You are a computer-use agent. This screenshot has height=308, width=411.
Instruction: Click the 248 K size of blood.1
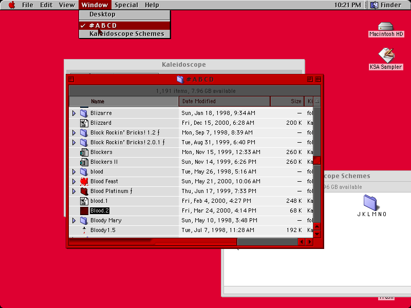tap(294, 201)
